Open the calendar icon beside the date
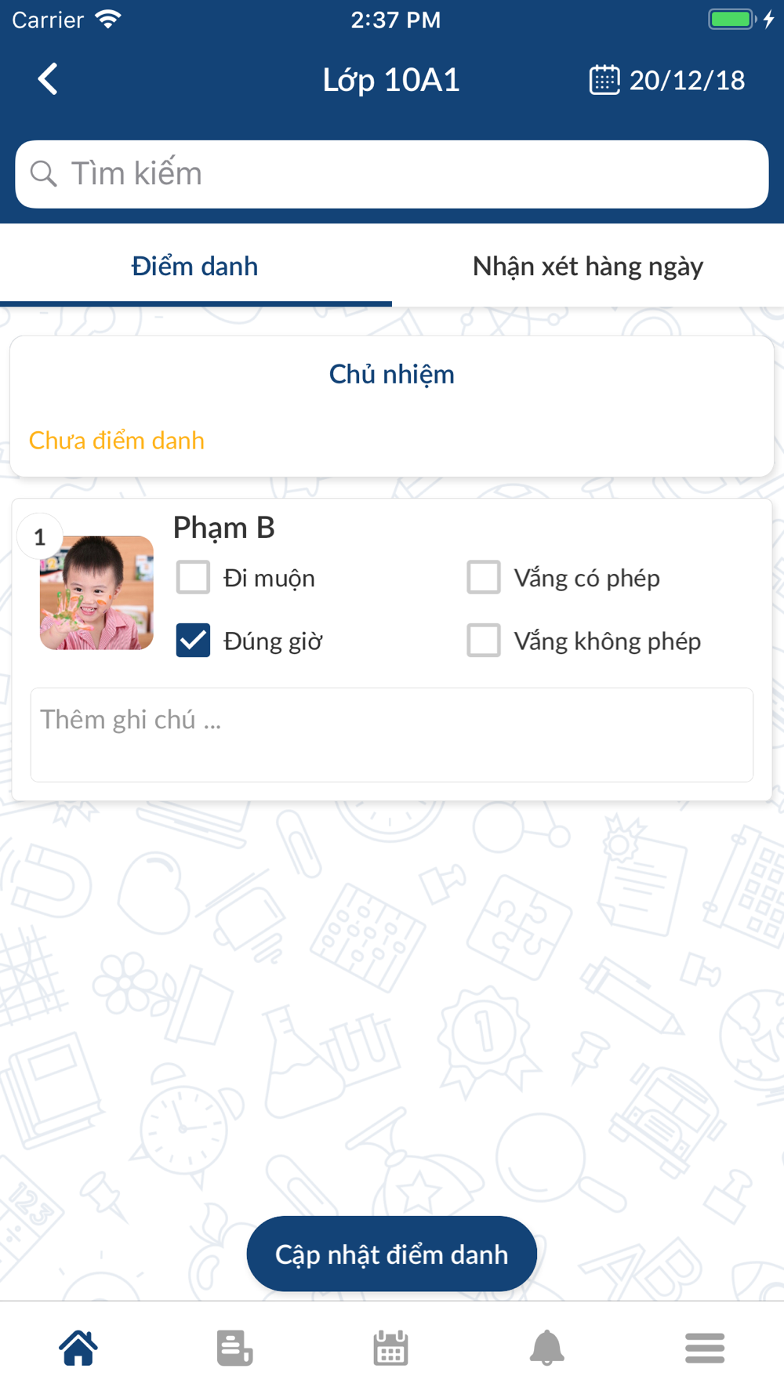This screenshot has width=784, height=1394. [604, 80]
